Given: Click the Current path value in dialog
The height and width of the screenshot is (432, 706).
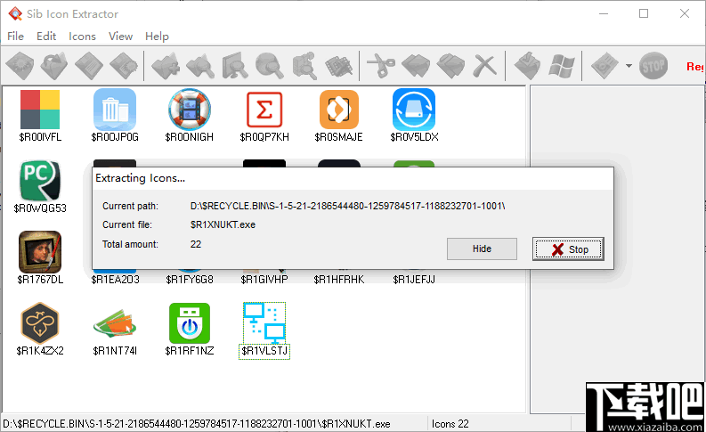Looking at the screenshot, I should (x=347, y=206).
